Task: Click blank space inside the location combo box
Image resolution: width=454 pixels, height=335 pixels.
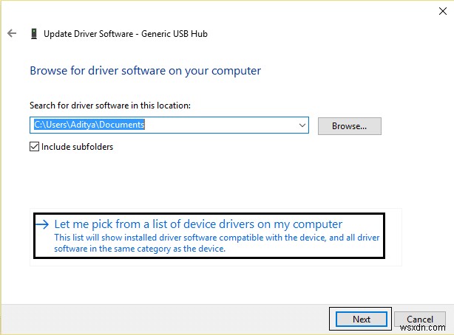Action: pos(222,125)
